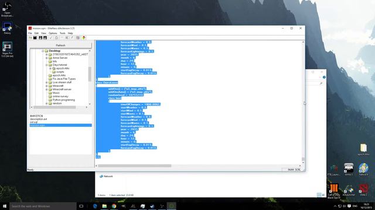Screen dimensions: 375x210
Task: Open the View menu
Action: point(43,33)
